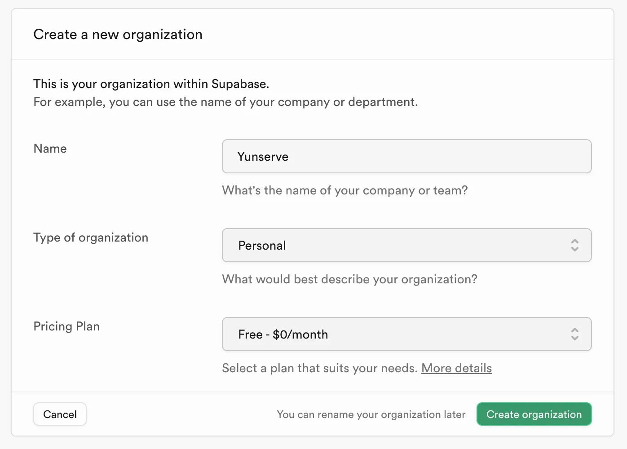
Task: Click the Type of organization label
Action: click(91, 237)
